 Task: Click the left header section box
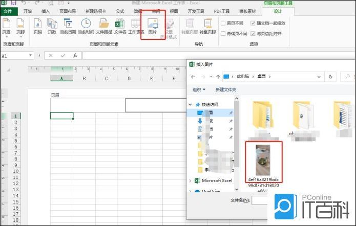coord(88,105)
